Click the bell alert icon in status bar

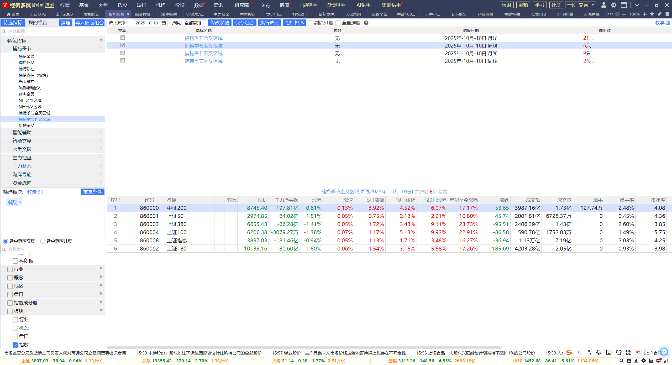(636, 361)
